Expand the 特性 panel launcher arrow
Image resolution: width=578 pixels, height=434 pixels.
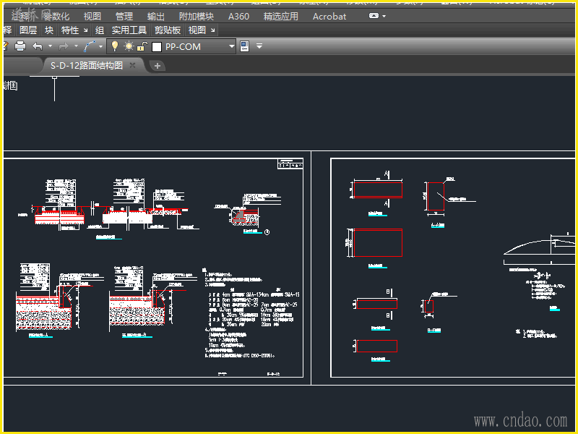pos(86,30)
